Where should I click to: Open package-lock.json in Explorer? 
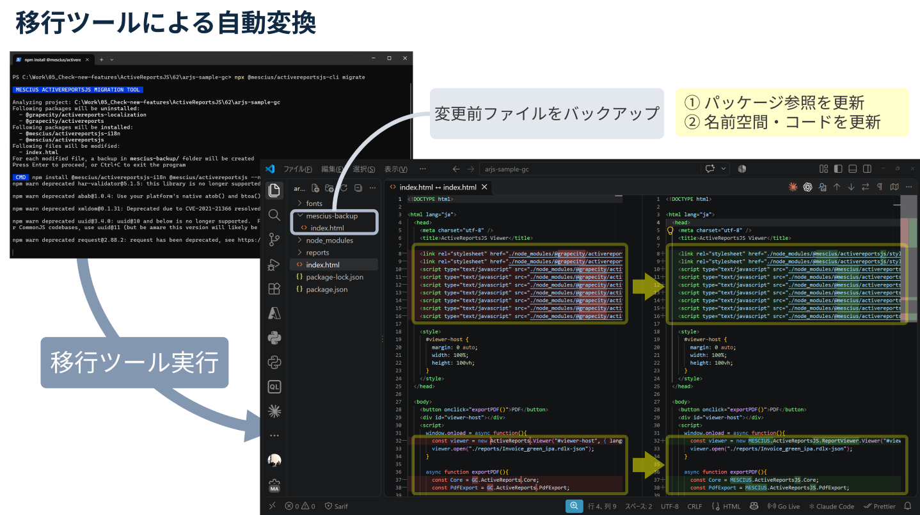(333, 277)
